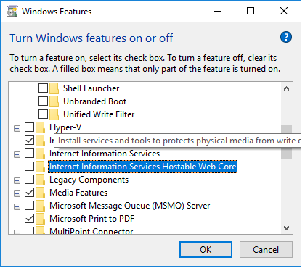Click the Unbranded Boot folder icon

coord(54,101)
